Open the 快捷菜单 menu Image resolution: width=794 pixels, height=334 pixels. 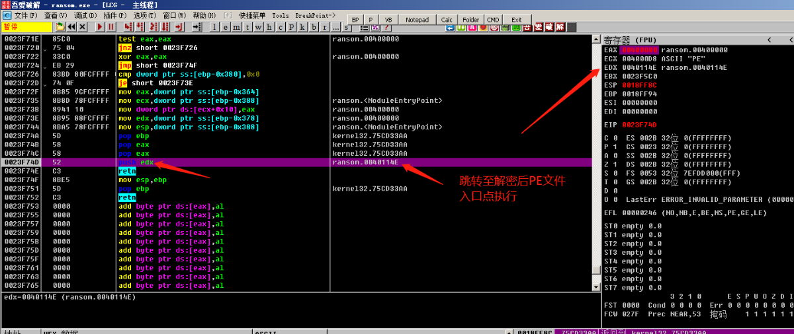click(x=252, y=15)
